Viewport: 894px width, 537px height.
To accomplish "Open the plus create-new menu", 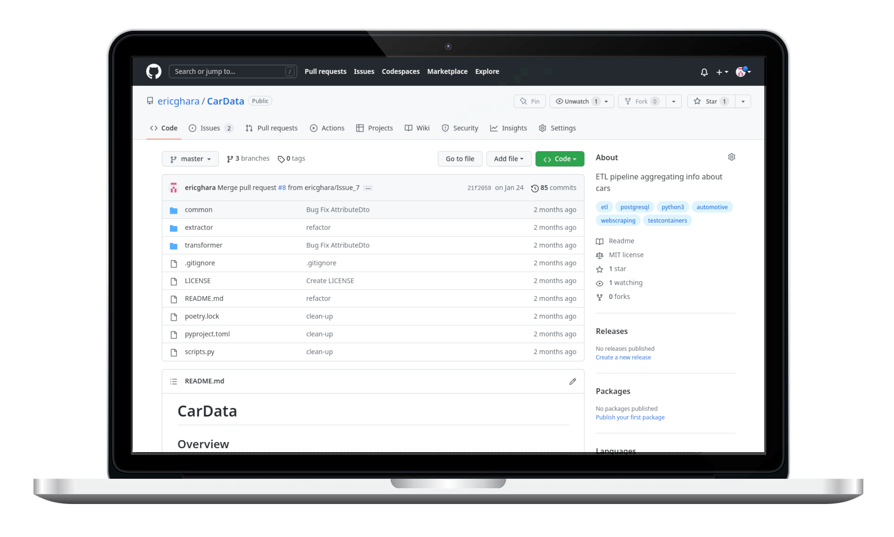I will pyautogui.click(x=722, y=72).
